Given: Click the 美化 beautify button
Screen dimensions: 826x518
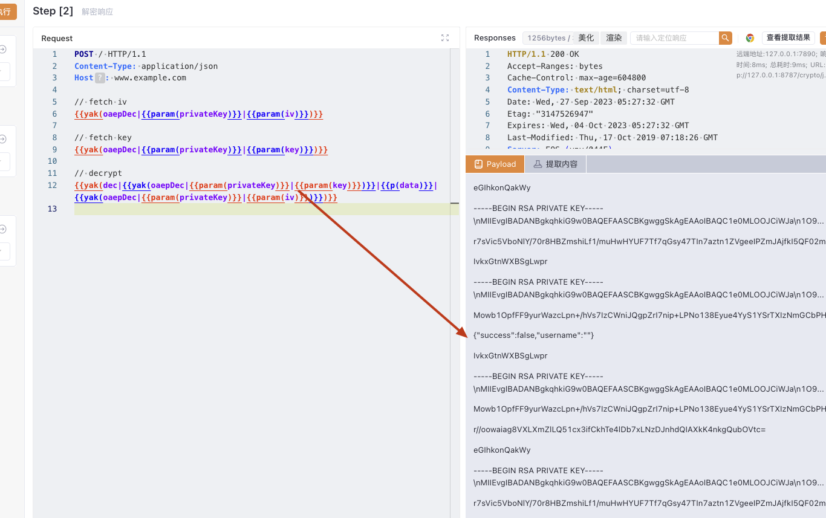Looking at the screenshot, I should coord(586,37).
